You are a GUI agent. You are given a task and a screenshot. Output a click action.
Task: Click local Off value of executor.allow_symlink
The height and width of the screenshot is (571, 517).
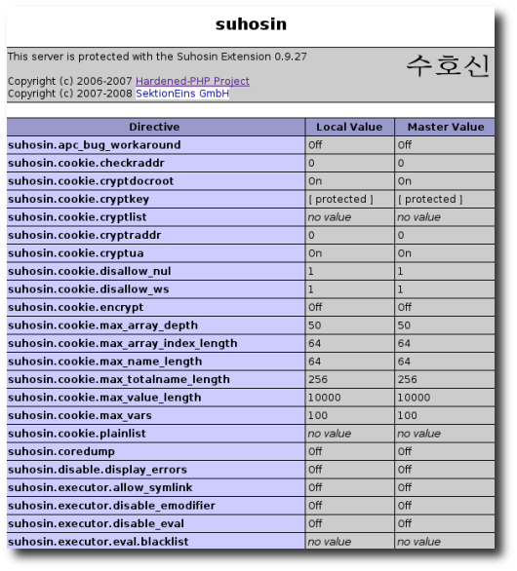coord(315,487)
